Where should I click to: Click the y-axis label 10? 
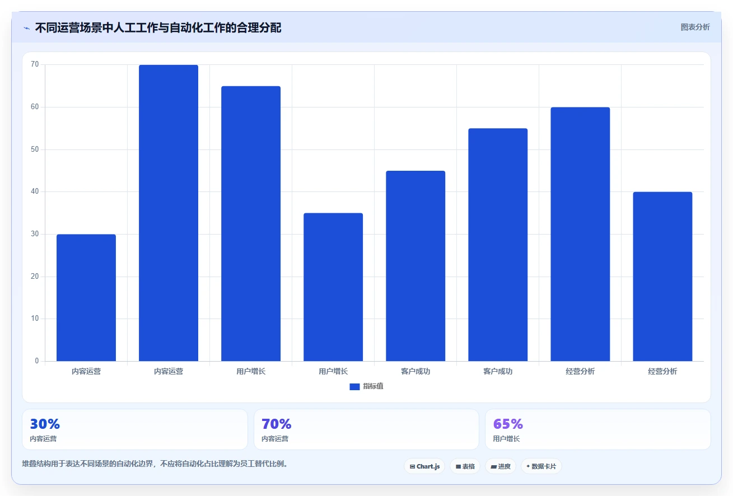(x=35, y=319)
